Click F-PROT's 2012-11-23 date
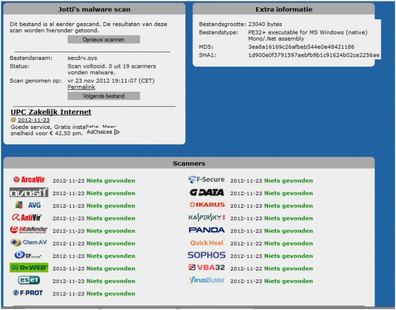The height and width of the screenshot is (310, 396). coord(68,294)
